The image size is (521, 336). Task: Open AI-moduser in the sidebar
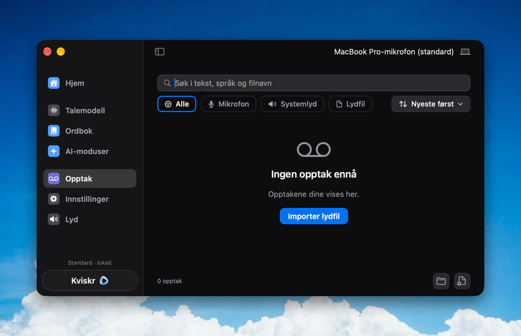point(90,151)
